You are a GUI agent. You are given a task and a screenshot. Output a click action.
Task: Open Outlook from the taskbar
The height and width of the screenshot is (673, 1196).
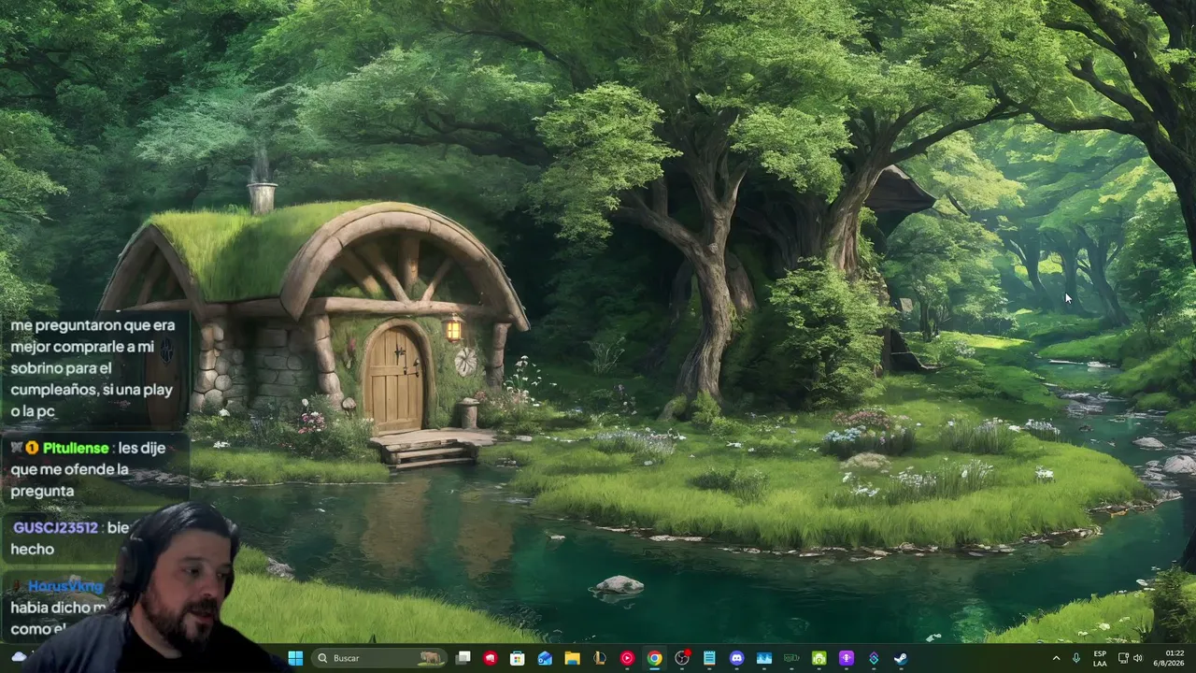pyautogui.click(x=545, y=658)
